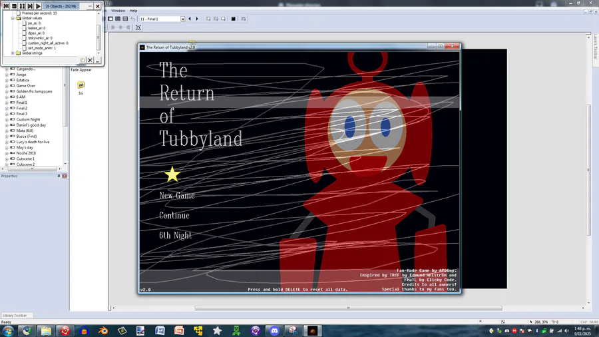Select custom_night_all_active global value

(48, 43)
